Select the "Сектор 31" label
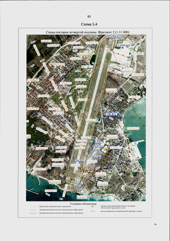Image resolution: width=170 pixels, height=241 pixels. [135, 97]
